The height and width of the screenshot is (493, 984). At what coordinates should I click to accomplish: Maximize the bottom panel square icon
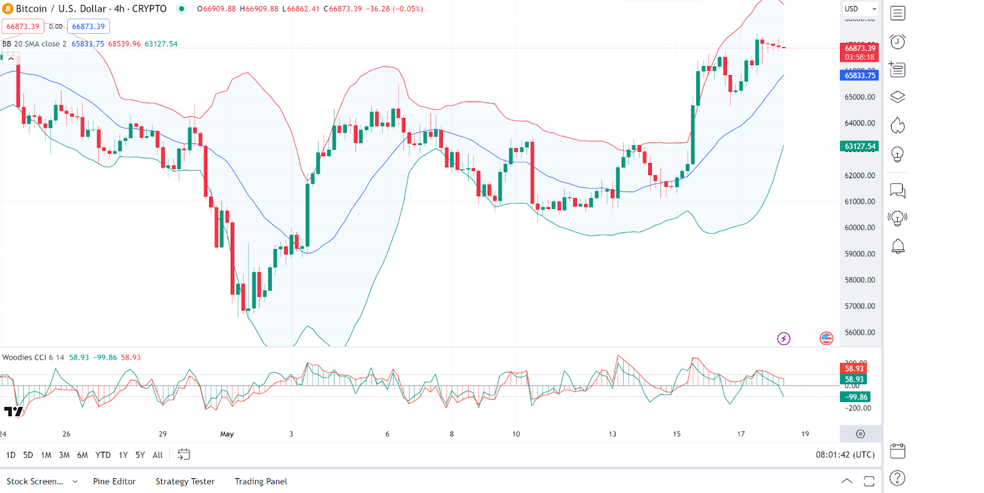[869, 481]
